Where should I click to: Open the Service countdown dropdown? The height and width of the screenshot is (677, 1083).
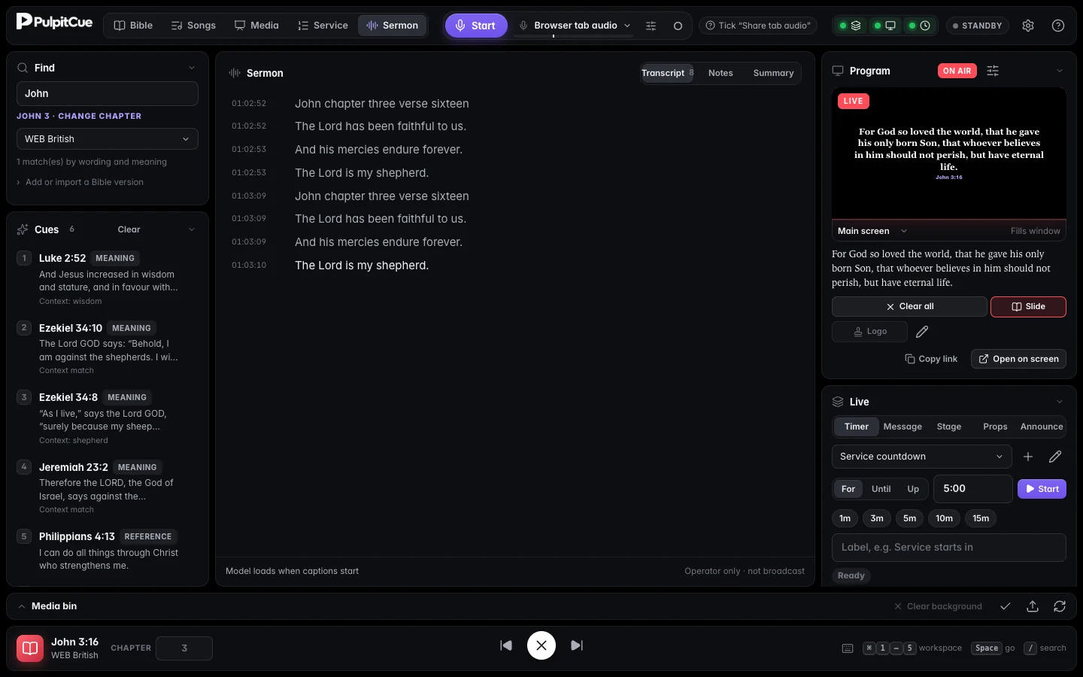tap(922, 457)
